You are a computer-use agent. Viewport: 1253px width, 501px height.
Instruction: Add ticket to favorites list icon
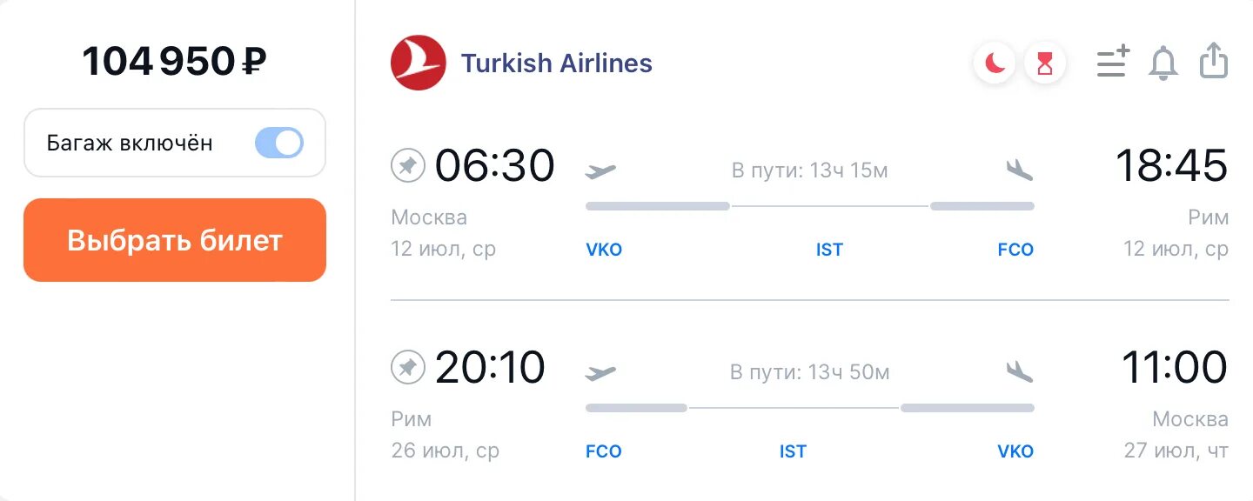coord(1113,63)
